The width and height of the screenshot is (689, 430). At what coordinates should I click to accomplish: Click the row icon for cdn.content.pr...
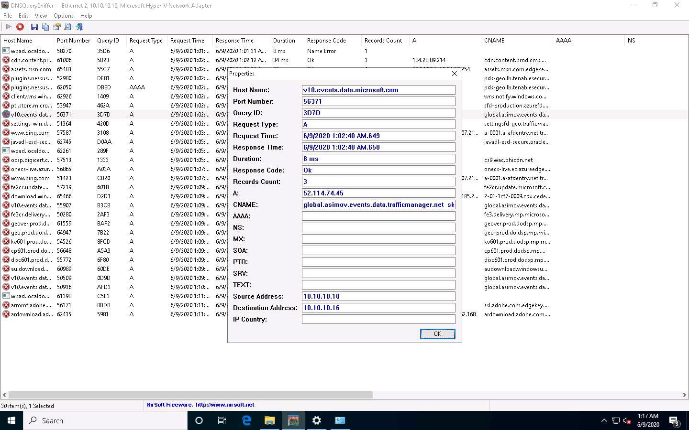[x=6, y=60]
